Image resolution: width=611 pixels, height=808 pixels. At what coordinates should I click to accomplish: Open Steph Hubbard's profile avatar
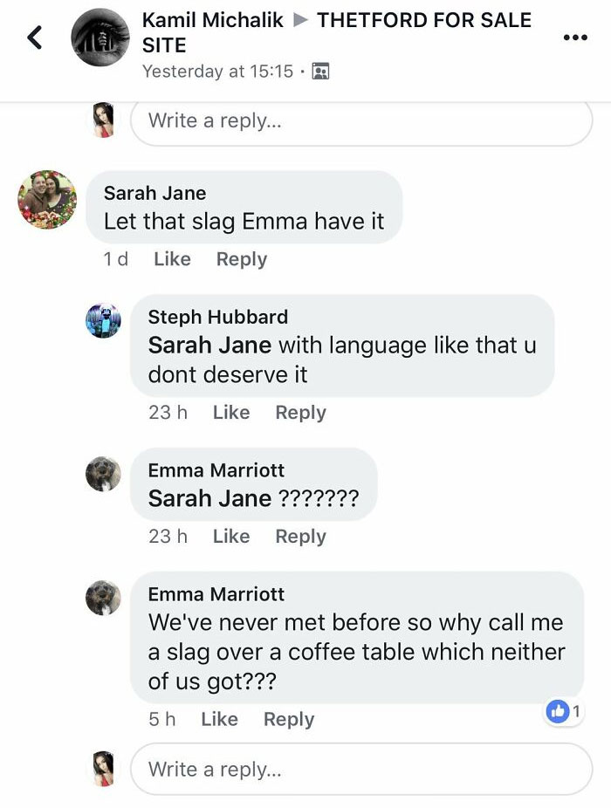coord(103,321)
